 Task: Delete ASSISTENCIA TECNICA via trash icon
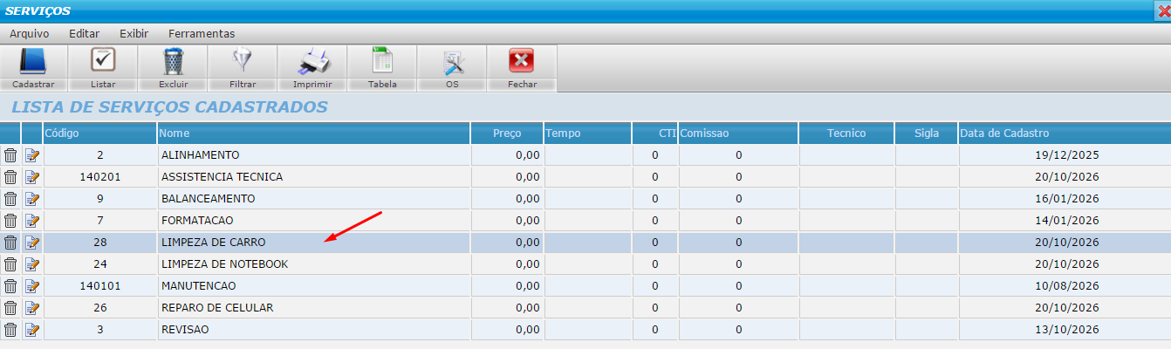10,177
